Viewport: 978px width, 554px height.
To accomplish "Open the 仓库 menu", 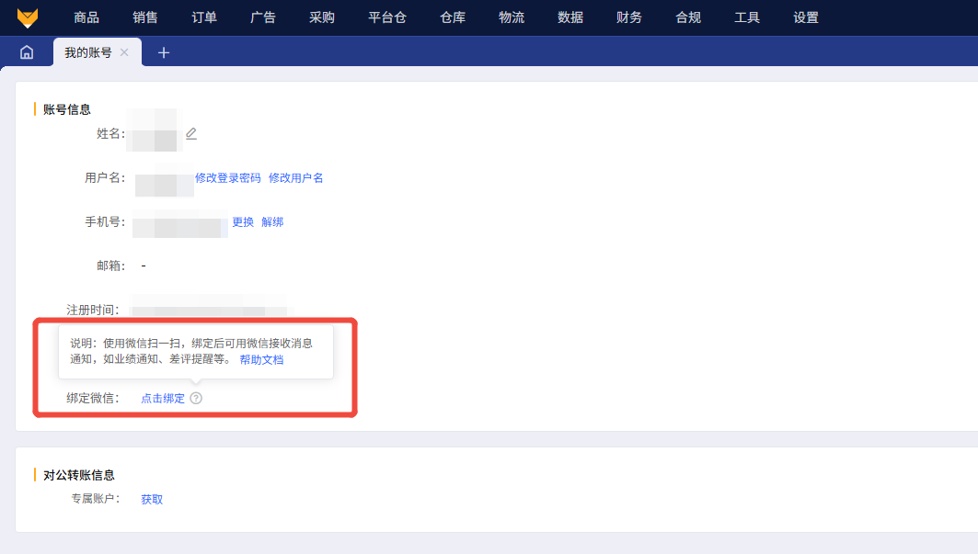I will [453, 17].
